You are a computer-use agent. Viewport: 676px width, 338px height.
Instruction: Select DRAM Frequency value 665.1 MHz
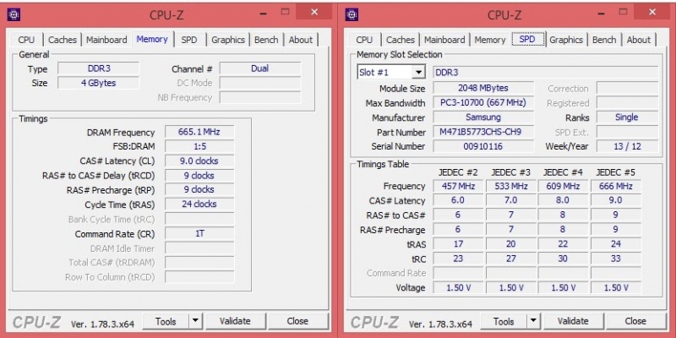[199, 132]
